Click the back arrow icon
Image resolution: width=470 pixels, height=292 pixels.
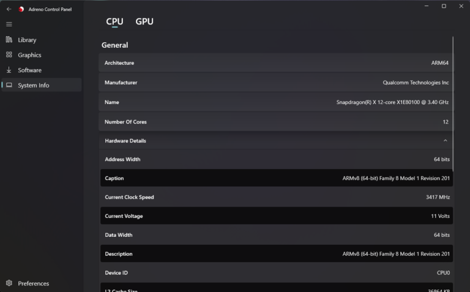coord(9,9)
